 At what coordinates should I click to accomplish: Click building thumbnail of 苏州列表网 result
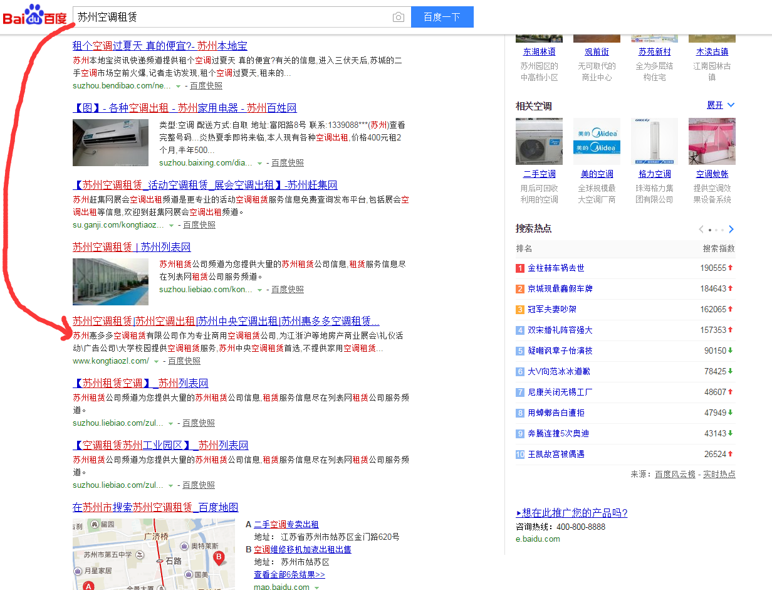tap(110, 282)
